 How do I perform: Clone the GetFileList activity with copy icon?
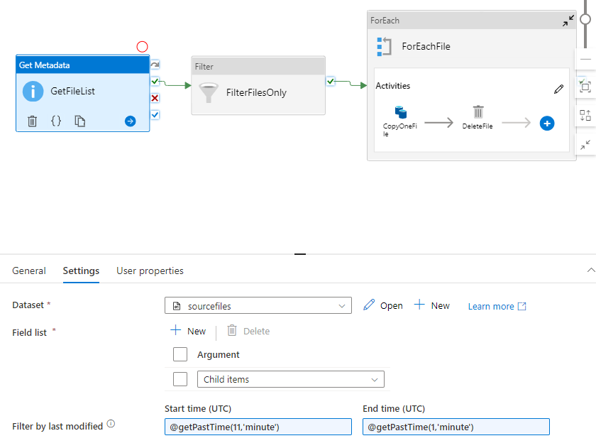(80, 121)
